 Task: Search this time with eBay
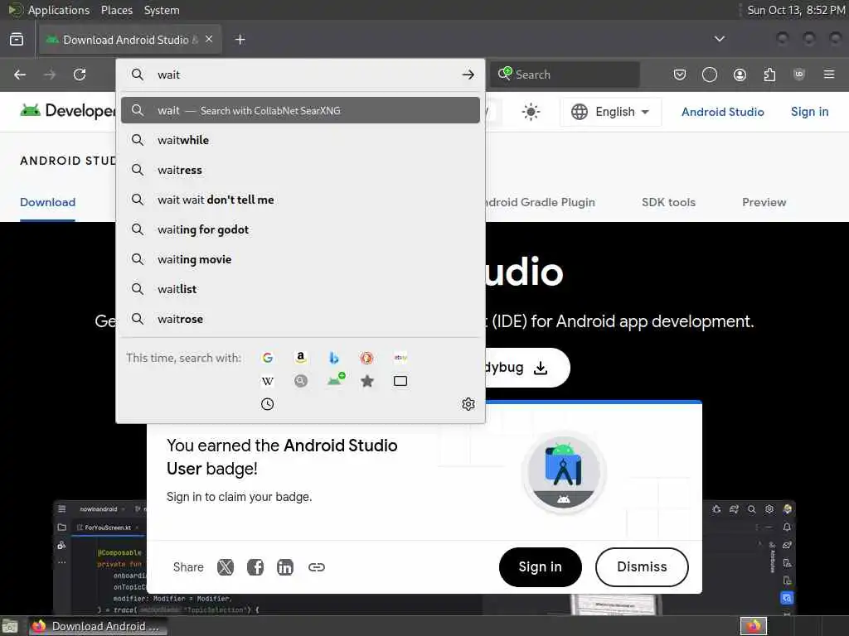[x=400, y=358]
